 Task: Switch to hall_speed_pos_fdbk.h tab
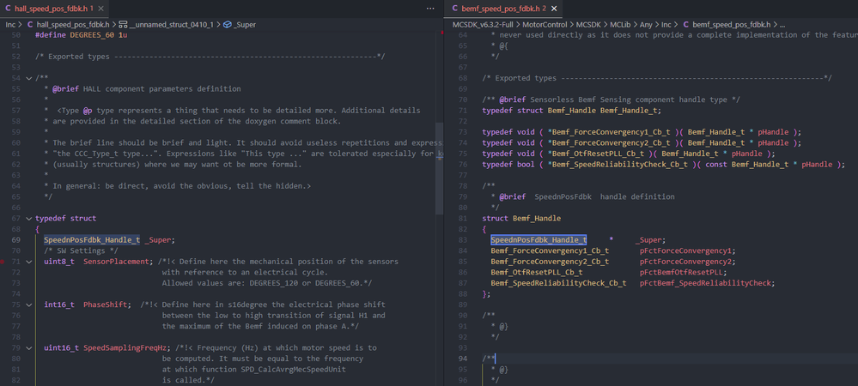[52, 8]
